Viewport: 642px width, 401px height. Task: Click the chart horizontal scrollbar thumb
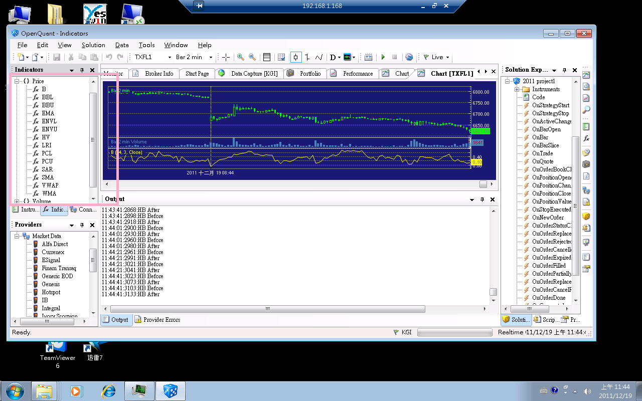coord(484,184)
